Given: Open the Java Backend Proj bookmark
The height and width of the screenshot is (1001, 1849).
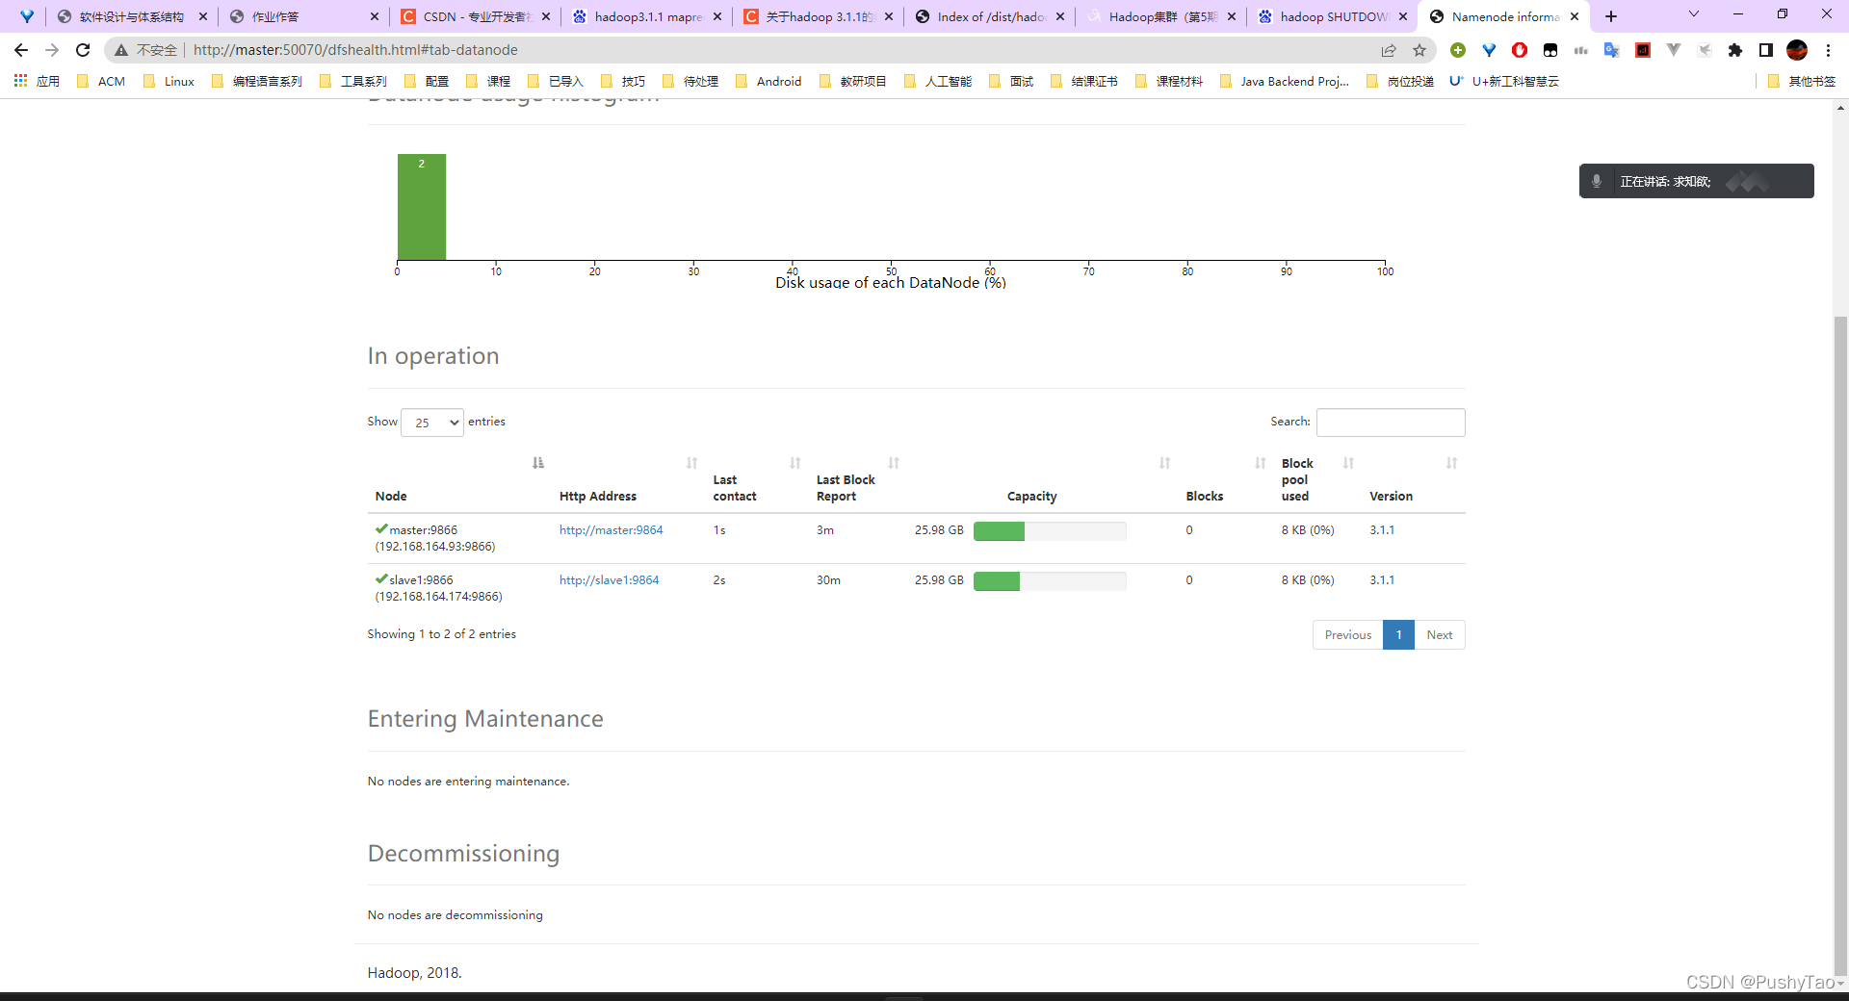Looking at the screenshot, I should pyautogui.click(x=1284, y=82).
